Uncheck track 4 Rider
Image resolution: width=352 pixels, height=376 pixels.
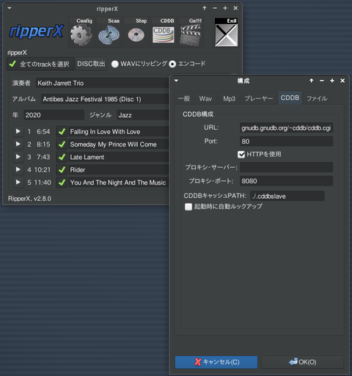pos(62,169)
